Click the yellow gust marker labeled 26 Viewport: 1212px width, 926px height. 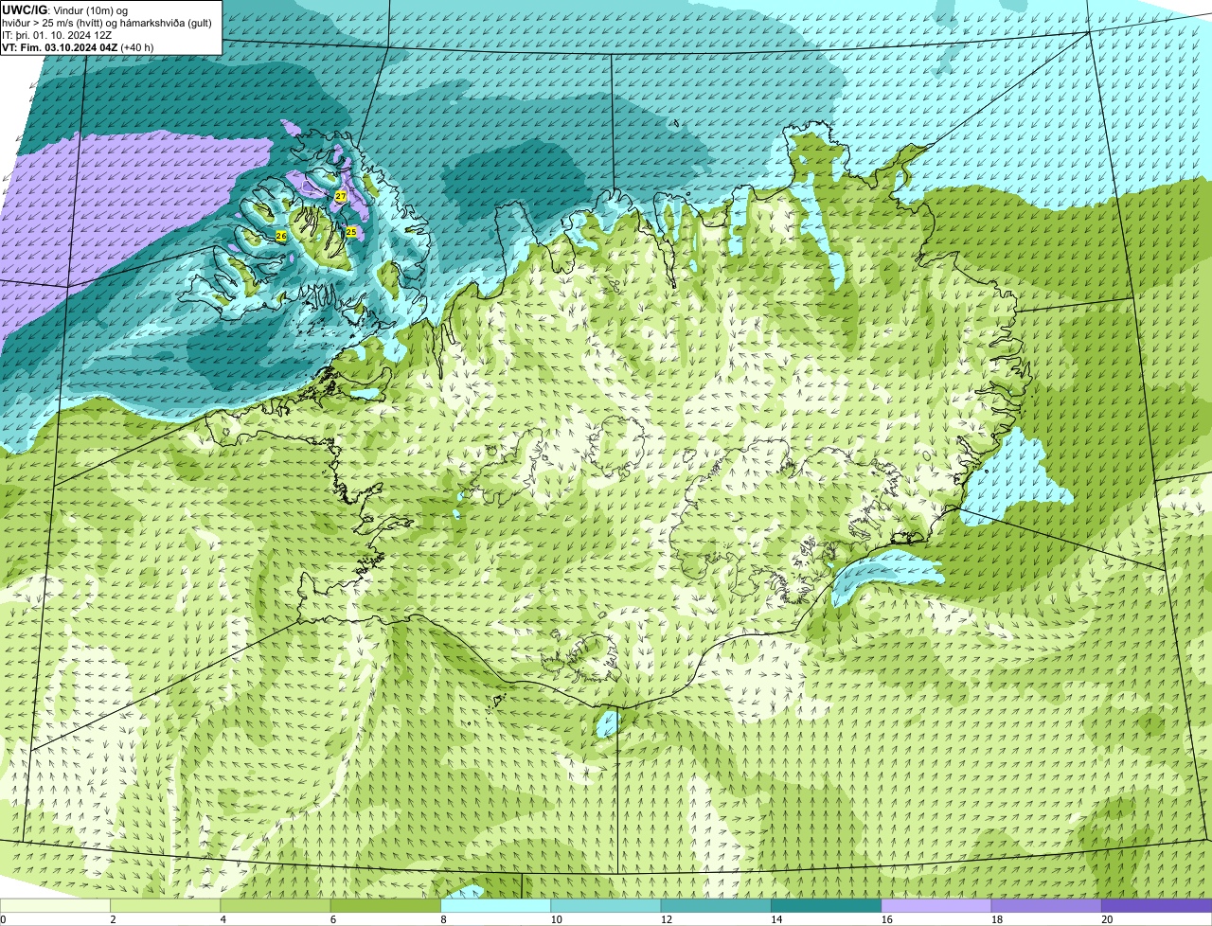(x=281, y=235)
